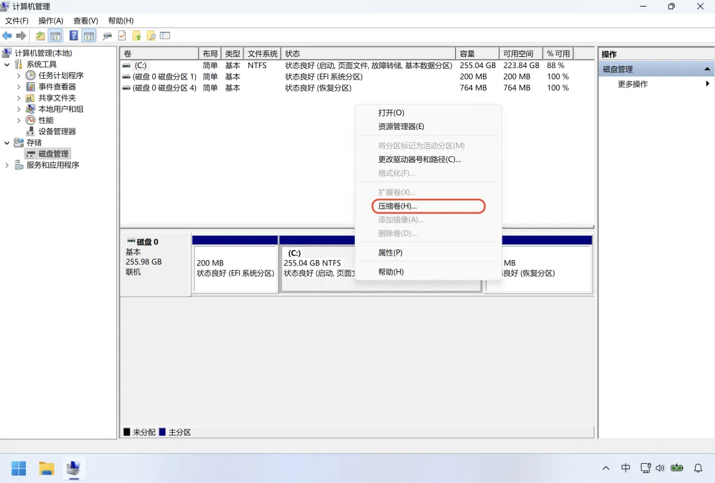Screen dimensions: 715x483
Task: Toggle the Action pane visibility icon
Action: [89, 35]
